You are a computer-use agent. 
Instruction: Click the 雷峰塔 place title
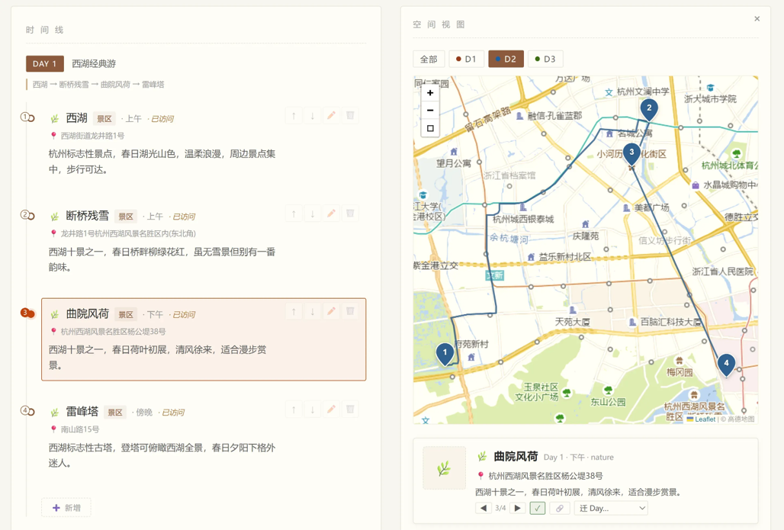tap(82, 411)
